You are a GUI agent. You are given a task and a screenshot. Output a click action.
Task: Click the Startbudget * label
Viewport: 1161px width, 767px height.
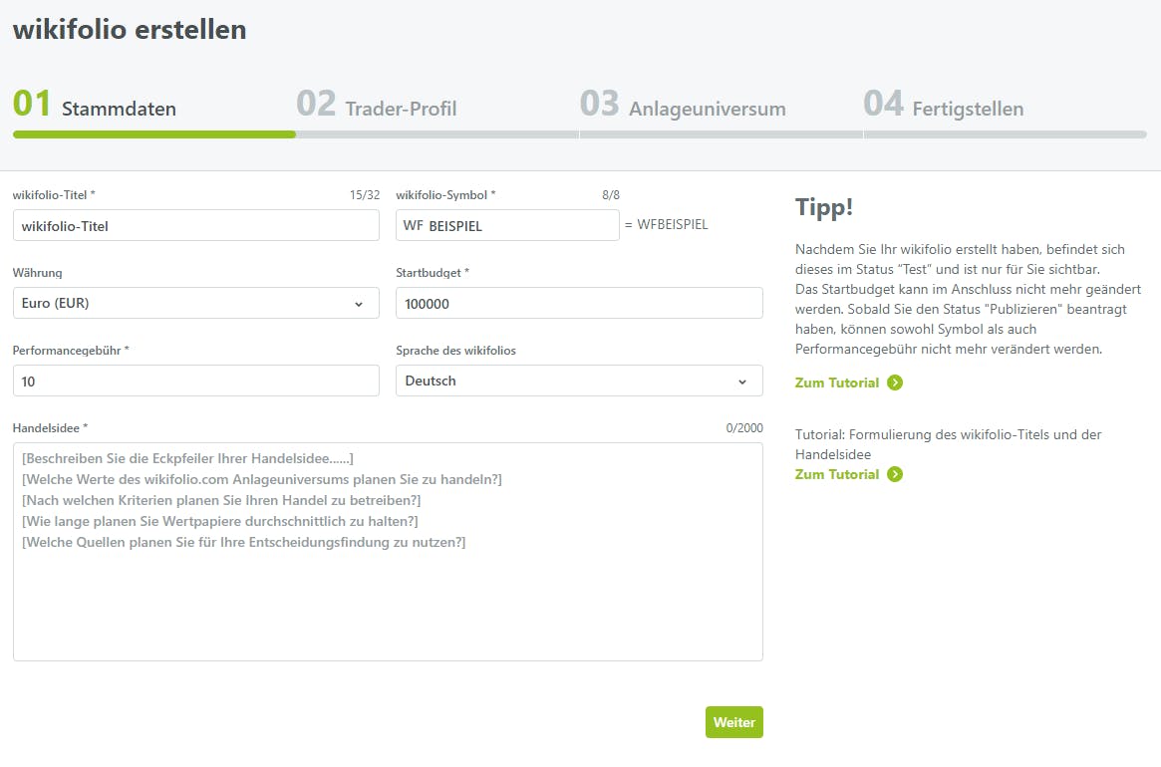point(433,273)
